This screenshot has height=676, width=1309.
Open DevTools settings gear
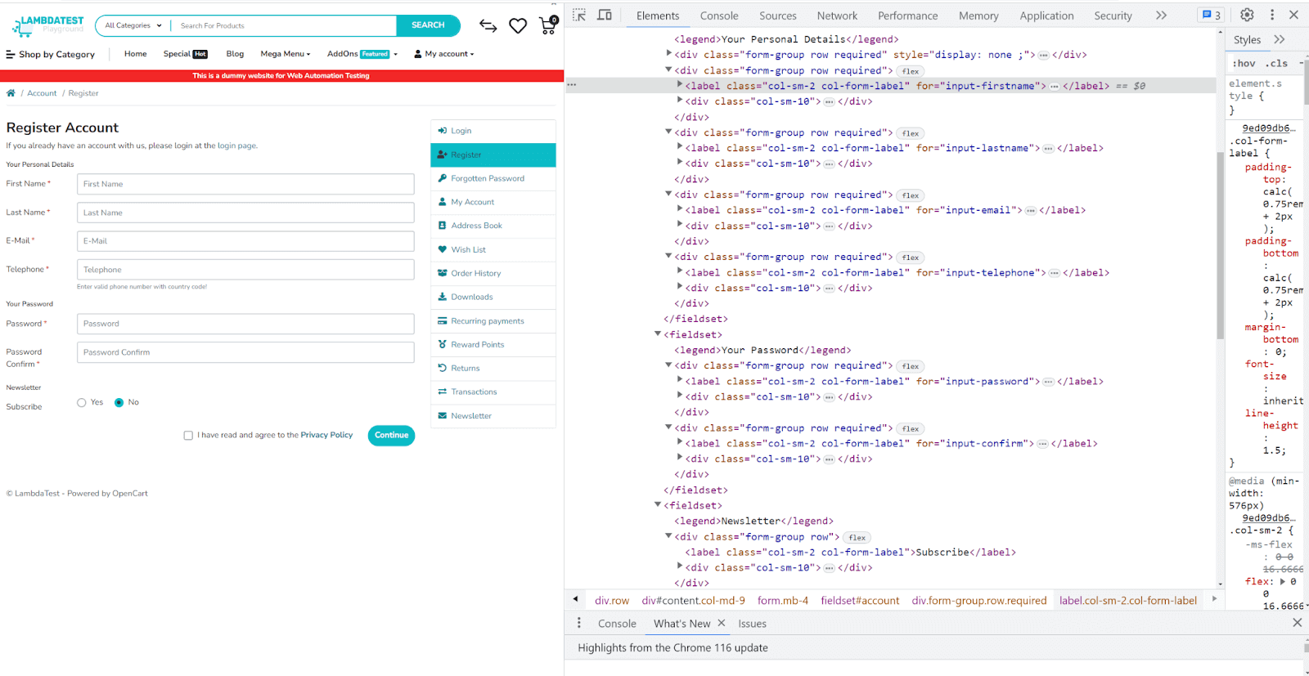(x=1247, y=15)
